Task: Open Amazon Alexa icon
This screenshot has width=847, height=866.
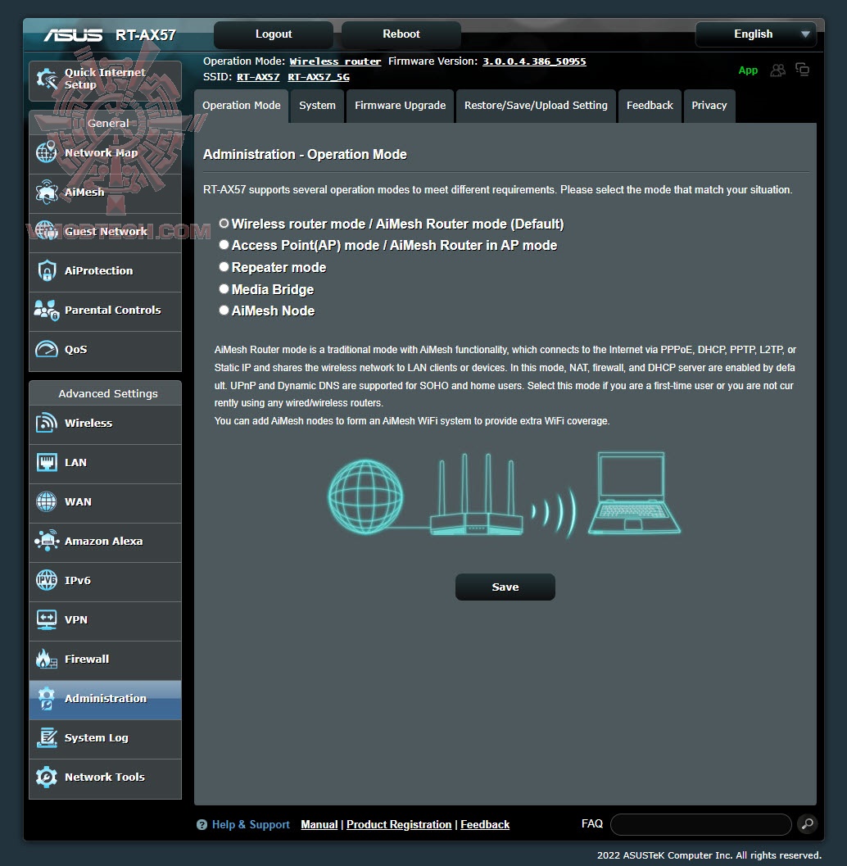Action: click(47, 541)
